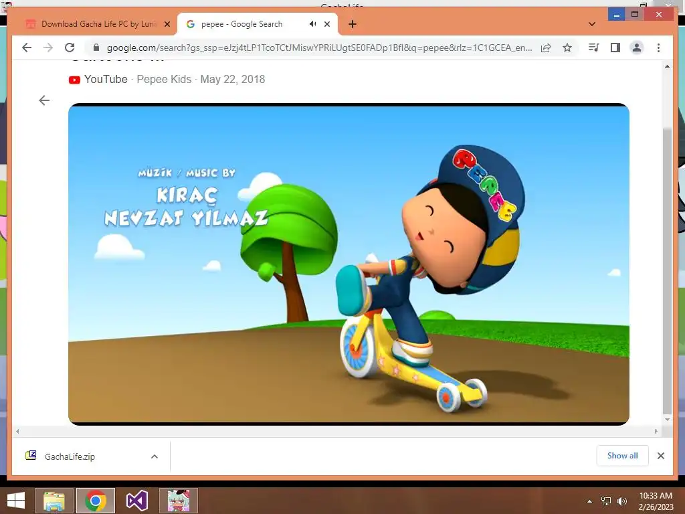Screen dimensions: 685x514
Task: Click the Chrome taskbar icon
Action: (x=96, y=501)
